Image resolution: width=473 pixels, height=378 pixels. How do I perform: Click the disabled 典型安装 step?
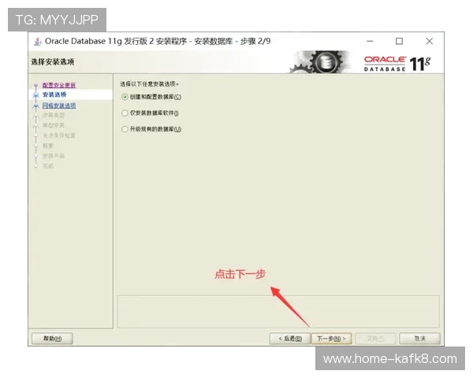(54, 125)
